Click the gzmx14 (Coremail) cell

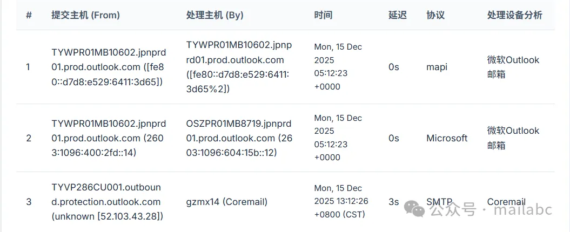click(227, 202)
